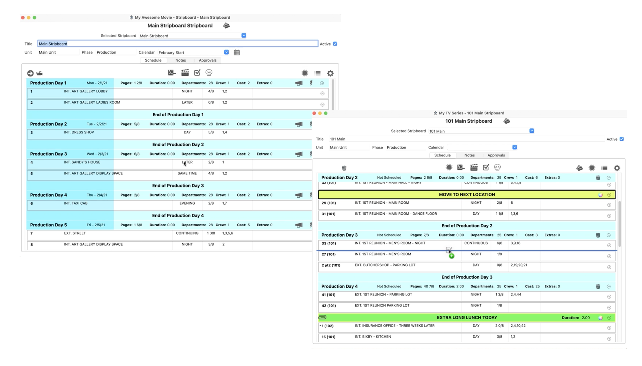Click the camera icon in Main Stripboard toolbar
This screenshot has height=366, width=642.
pos(39,74)
